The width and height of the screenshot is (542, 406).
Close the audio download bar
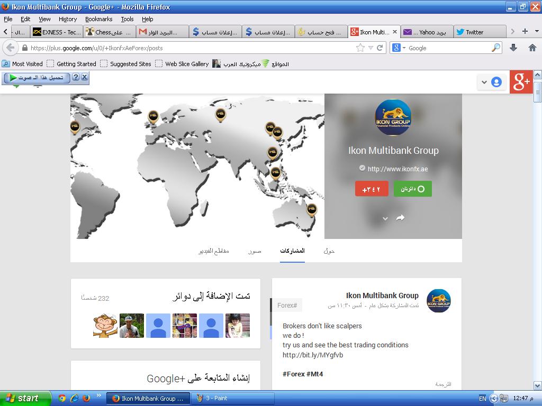pyautogui.click(x=84, y=77)
